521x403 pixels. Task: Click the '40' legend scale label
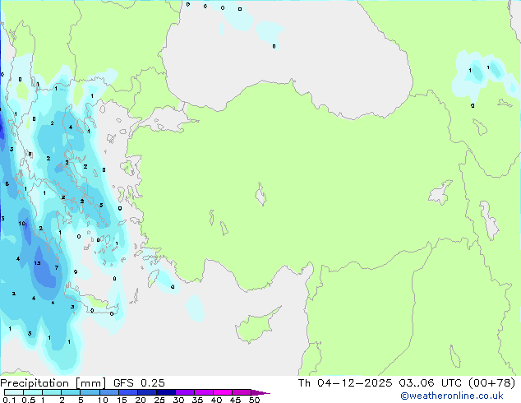(x=216, y=400)
